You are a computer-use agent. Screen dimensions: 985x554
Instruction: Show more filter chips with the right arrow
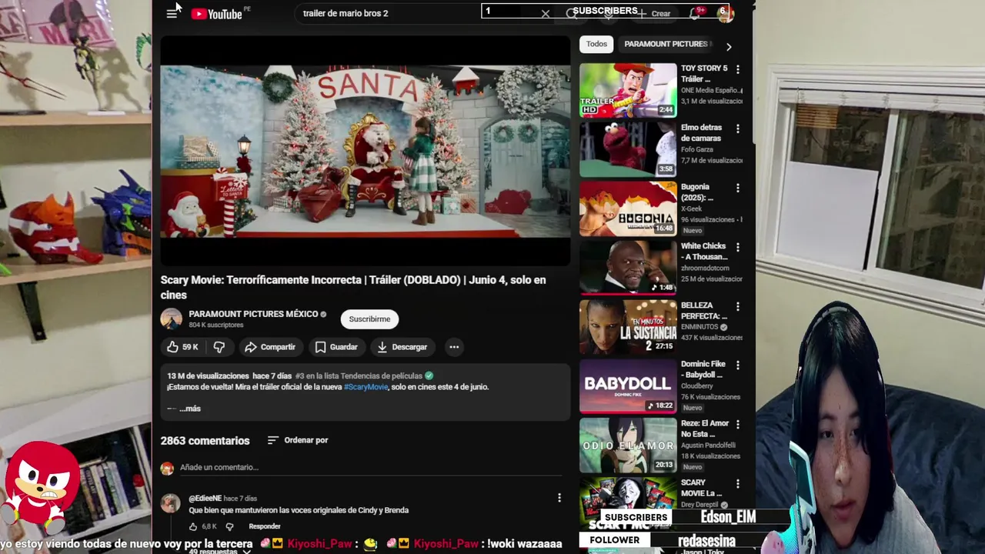[x=729, y=47]
